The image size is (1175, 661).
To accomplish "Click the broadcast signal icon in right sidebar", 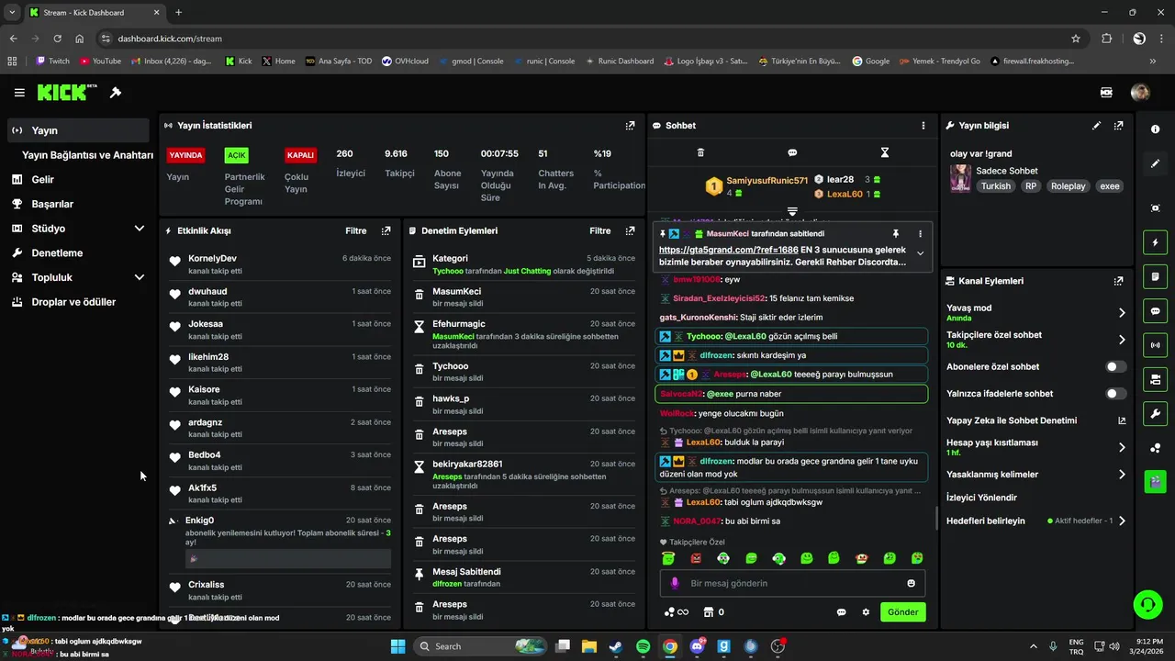I will (x=1155, y=345).
